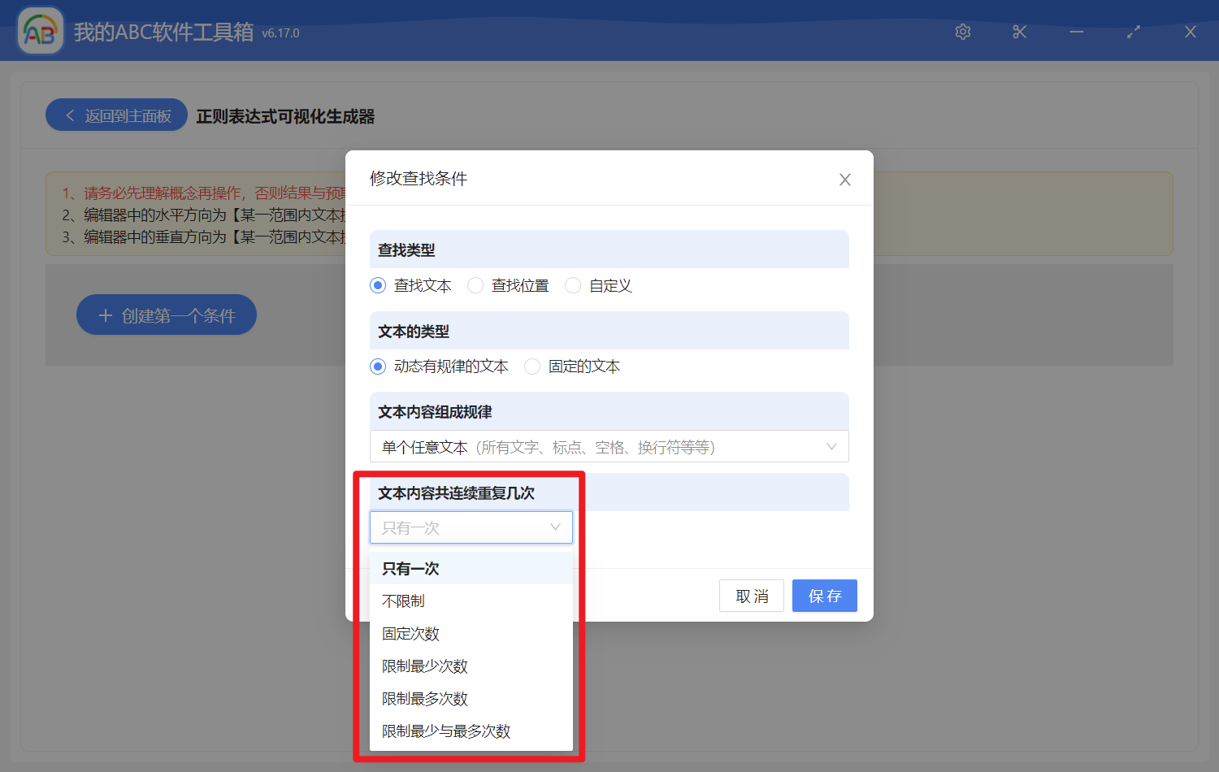Close the 修改查找条件 dialog with X
Viewport: 1219px width, 772px height.
(845, 180)
